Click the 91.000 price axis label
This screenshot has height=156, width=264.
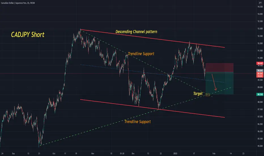260,58
